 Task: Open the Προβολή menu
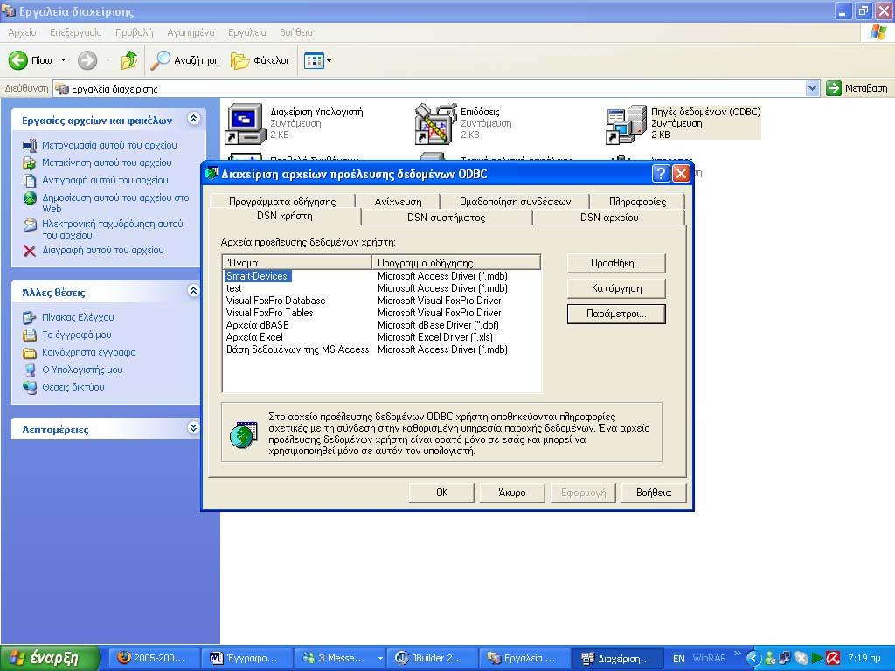(134, 32)
